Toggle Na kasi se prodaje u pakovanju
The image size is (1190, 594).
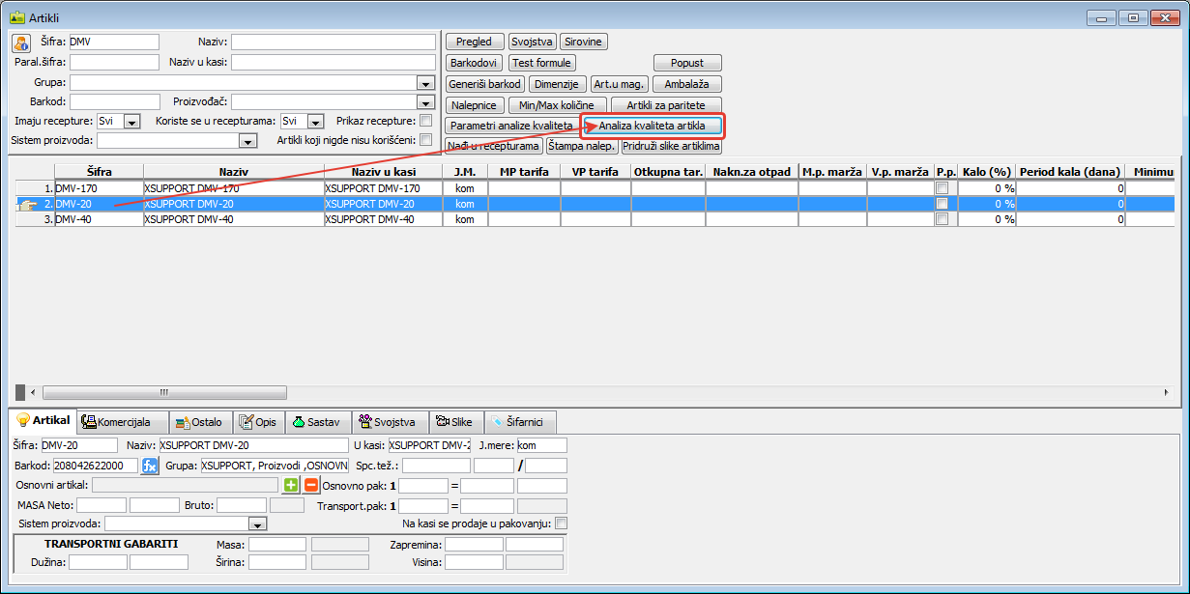coord(561,523)
